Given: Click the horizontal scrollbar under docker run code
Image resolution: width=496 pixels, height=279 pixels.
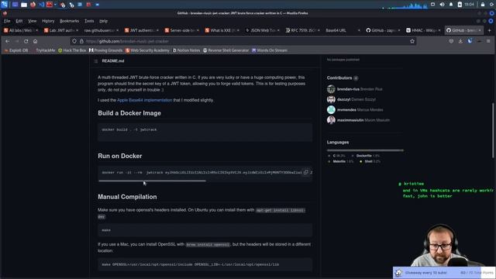Looking at the screenshot, I should (152, 181).
